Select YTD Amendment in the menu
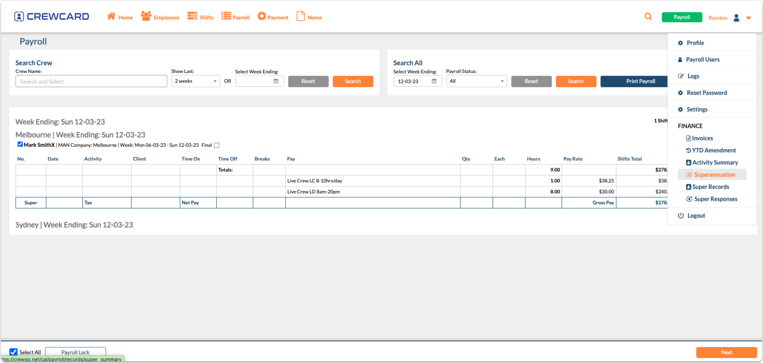 pyautogui.click(x=711, y=150)
